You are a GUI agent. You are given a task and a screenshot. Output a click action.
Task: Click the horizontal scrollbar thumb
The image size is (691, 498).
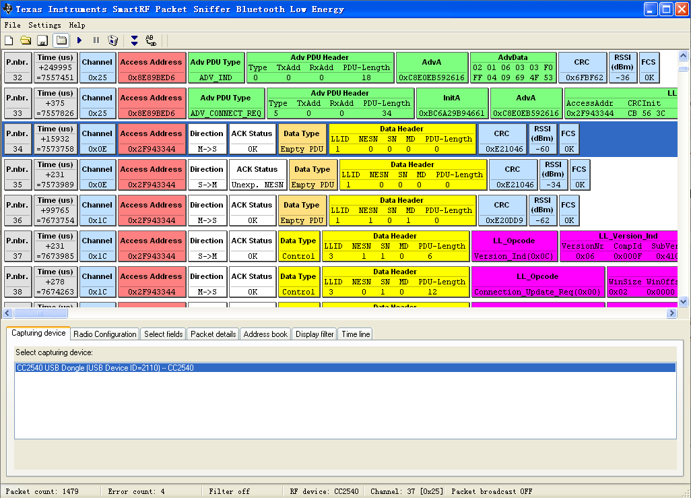40,313
